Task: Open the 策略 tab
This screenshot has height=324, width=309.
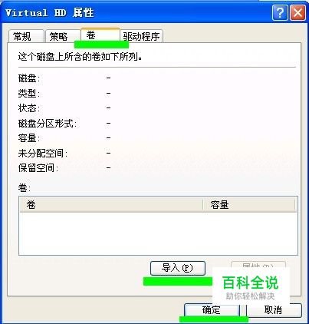Action: [63, 36]
